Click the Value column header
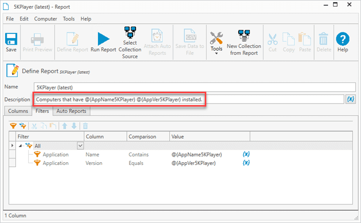 (x=210, y=136)
